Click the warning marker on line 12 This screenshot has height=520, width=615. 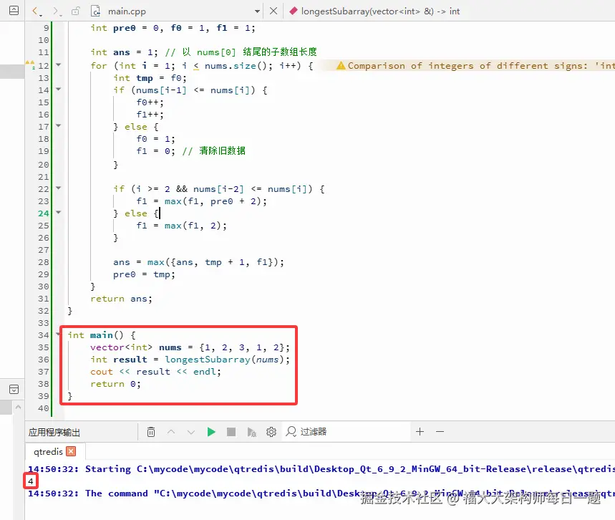click(x=30, y=64)
